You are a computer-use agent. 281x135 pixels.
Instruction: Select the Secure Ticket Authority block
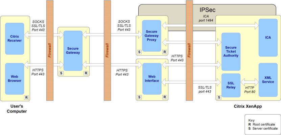(231, 52)
